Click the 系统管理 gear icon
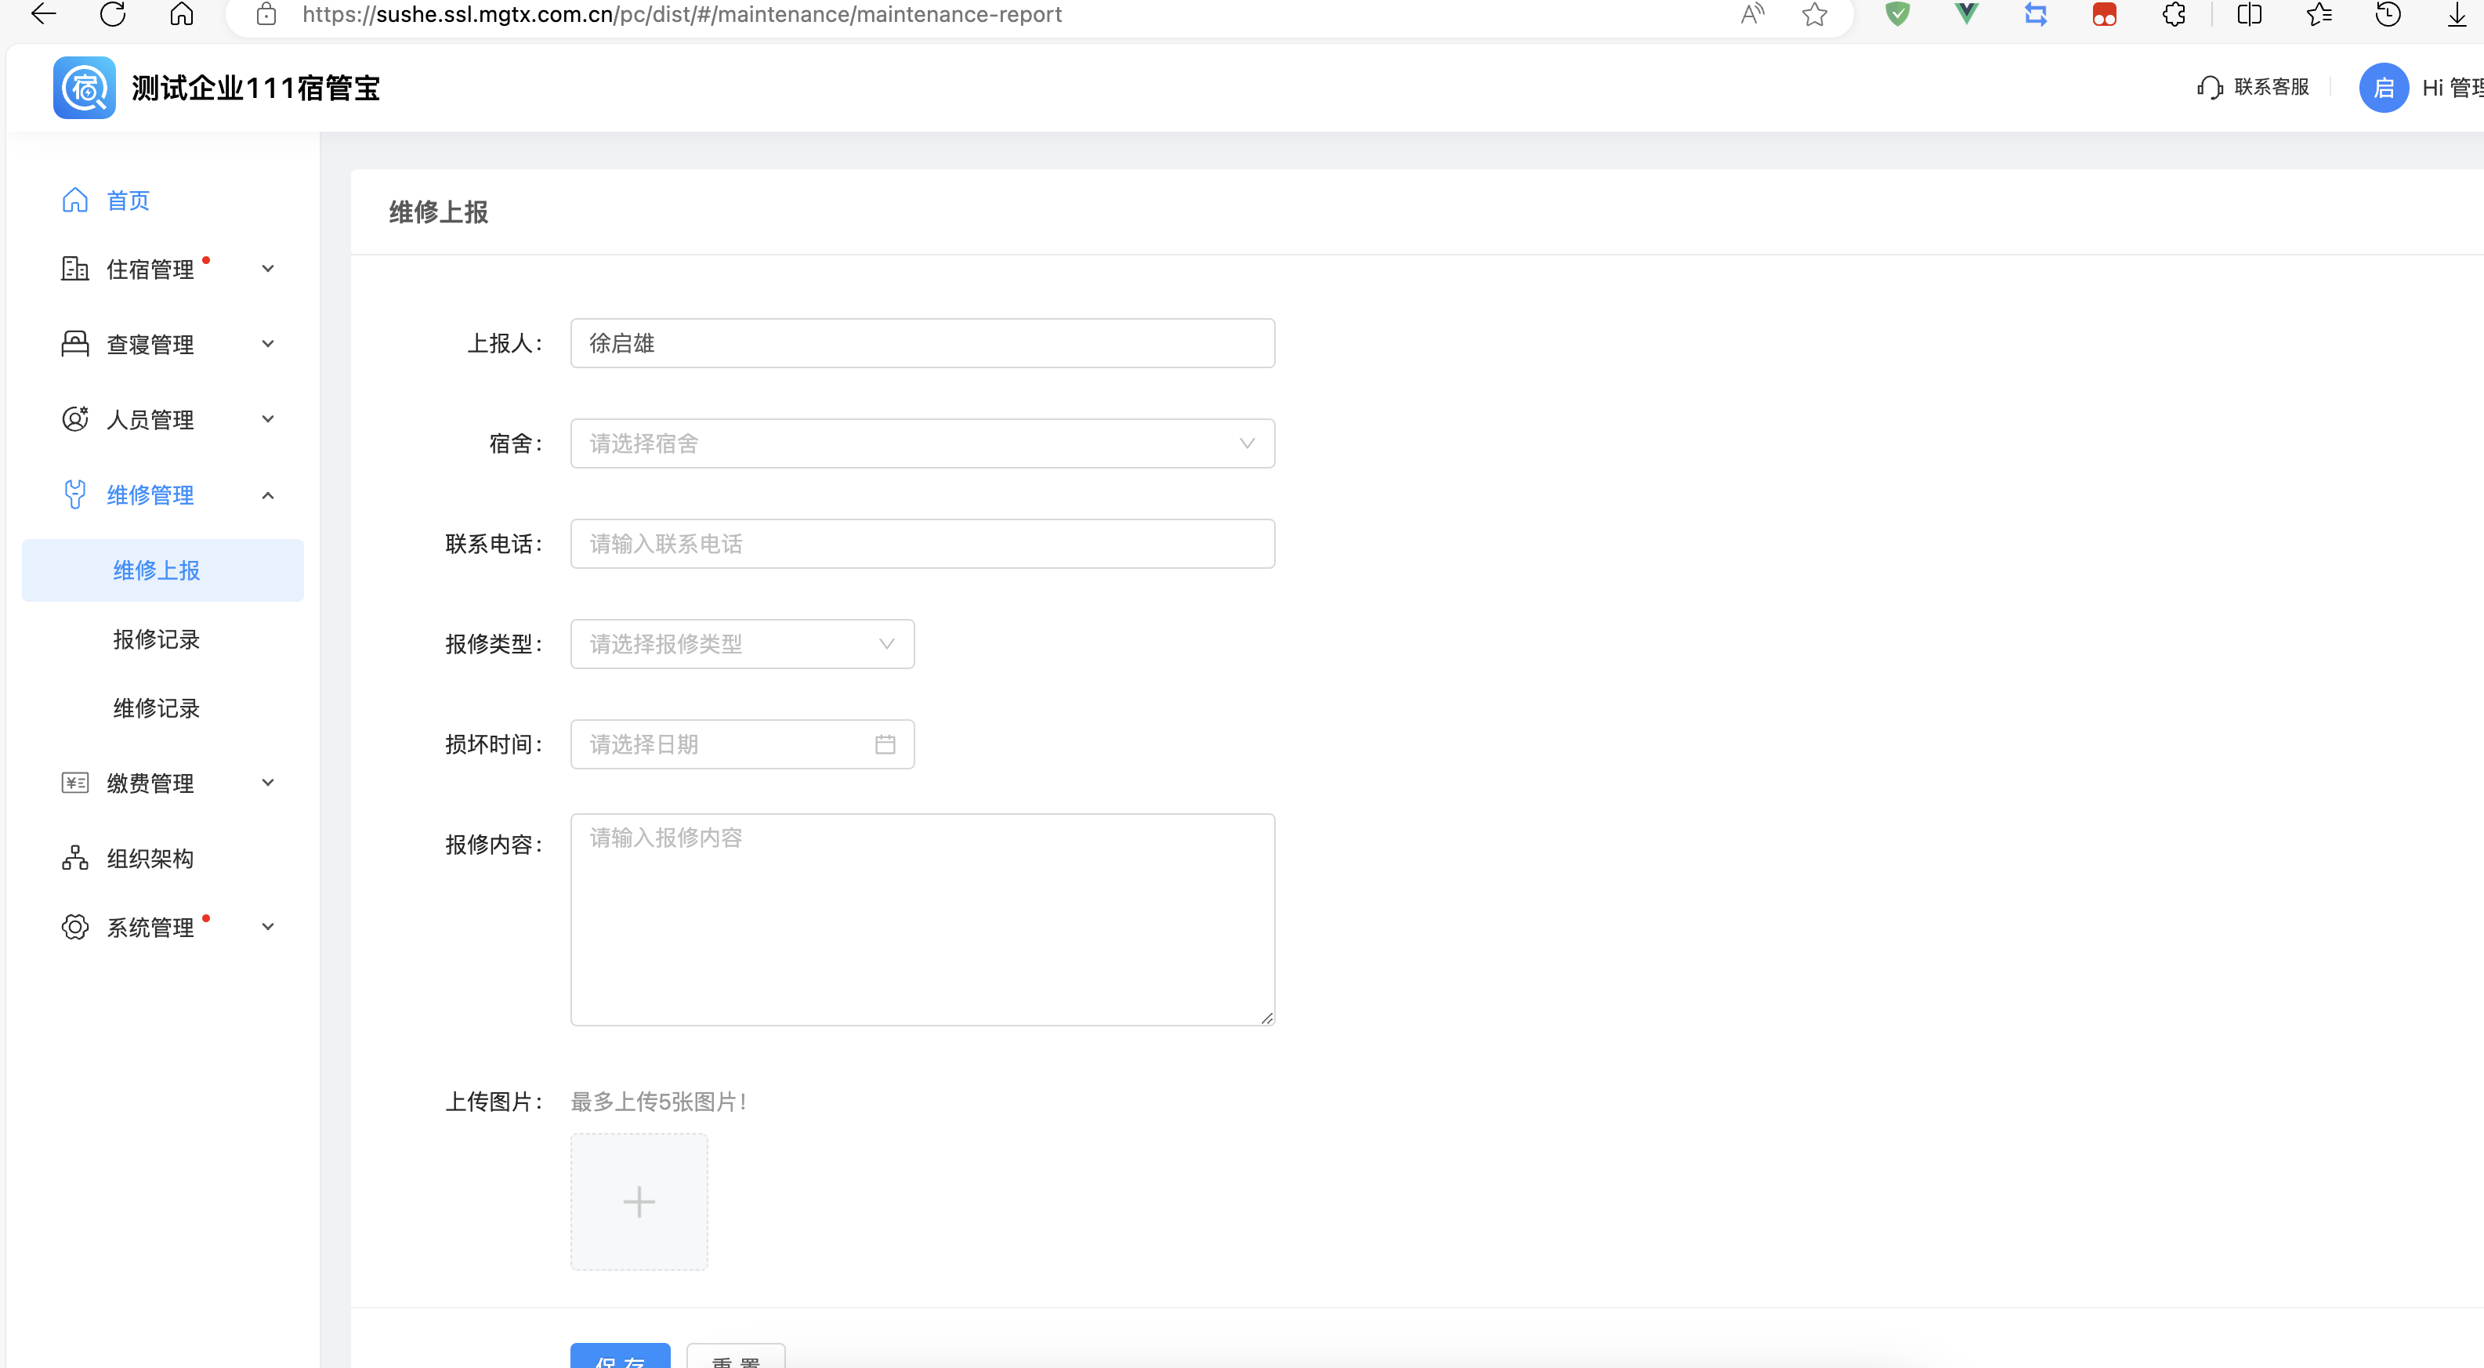This screenshot has height=1368, width=2484. tap(75, 926)
